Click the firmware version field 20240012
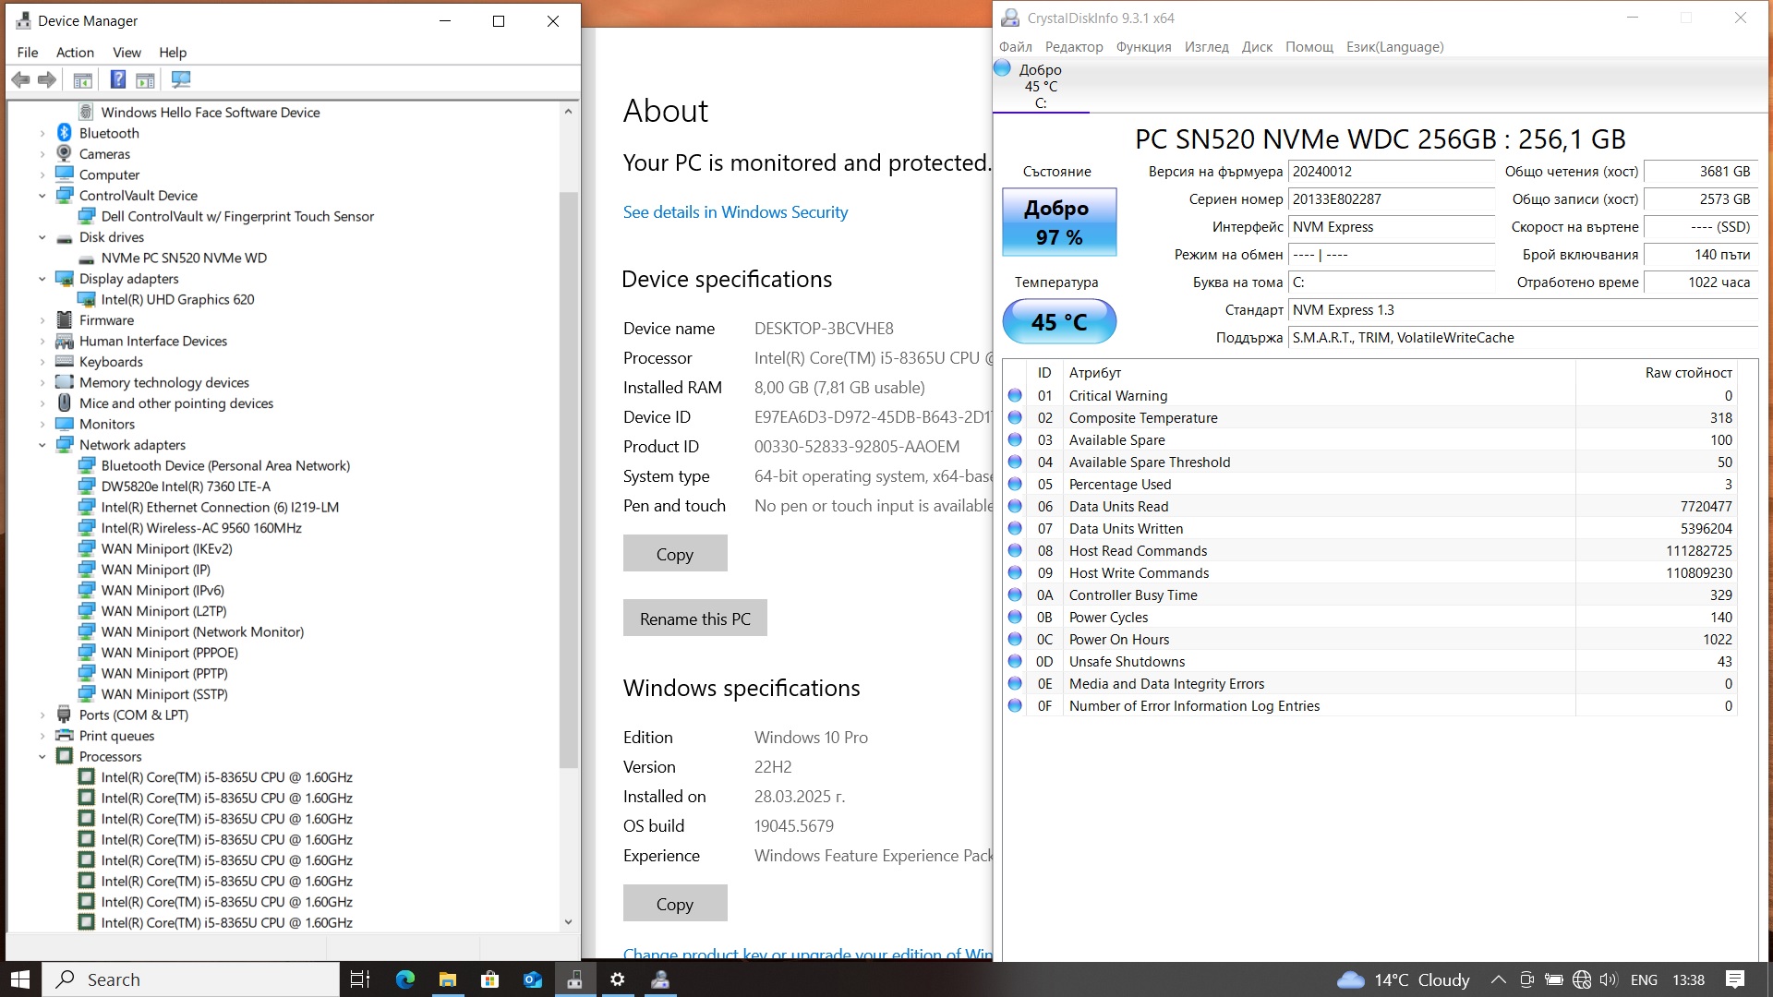Viewport: 1773px width, 997px height. click(x=1392, y=172)
